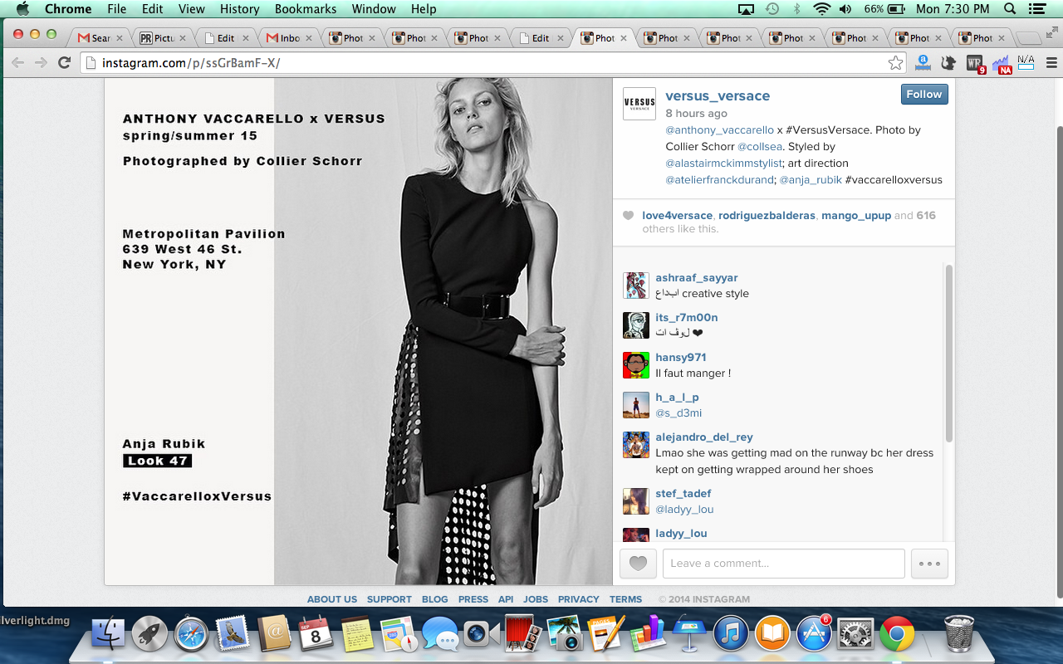Reload the Instagram page
Viewport: 1063px width, 664px height.
tap(64, 62)
